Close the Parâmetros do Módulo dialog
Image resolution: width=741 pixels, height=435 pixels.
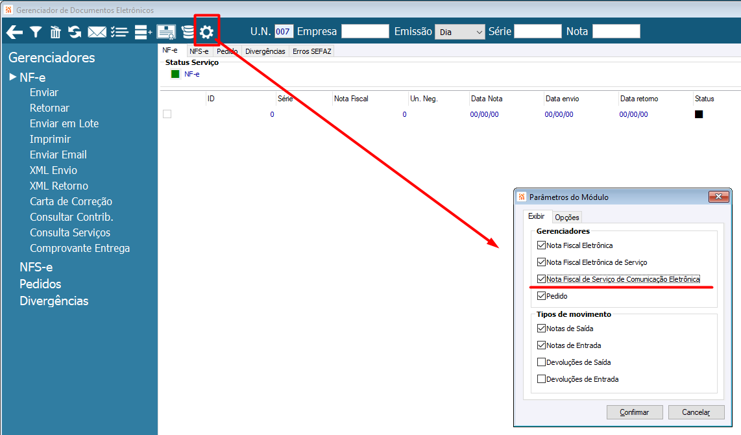pyautogui.click(x=718, y=197)
